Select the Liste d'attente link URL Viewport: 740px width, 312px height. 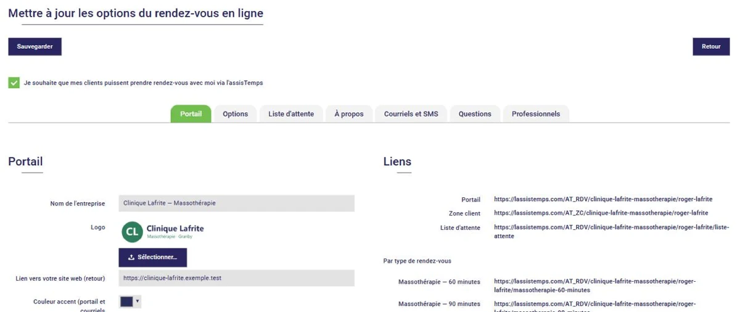(611, 231)
